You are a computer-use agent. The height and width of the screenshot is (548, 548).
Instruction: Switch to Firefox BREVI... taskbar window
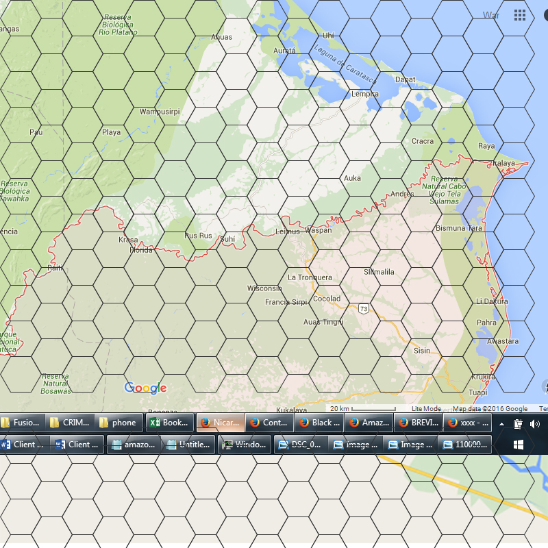pyautogui.click(x=418, y=423)
